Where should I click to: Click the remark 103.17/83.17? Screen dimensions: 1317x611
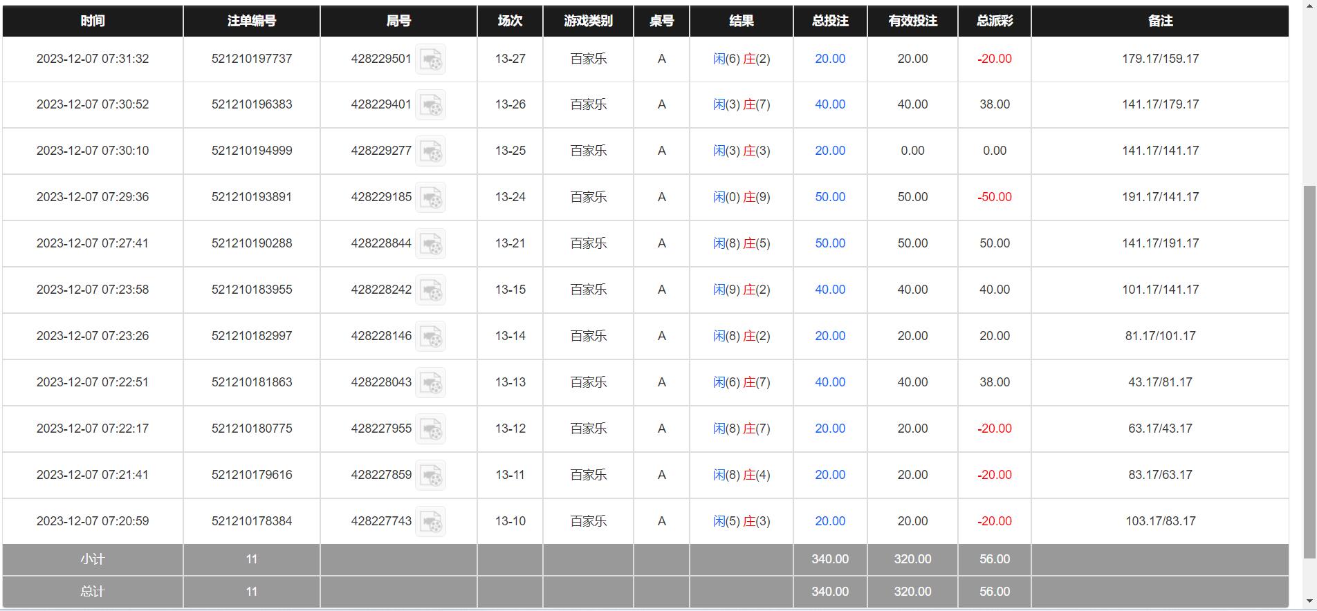click(x=1160, y=521)
